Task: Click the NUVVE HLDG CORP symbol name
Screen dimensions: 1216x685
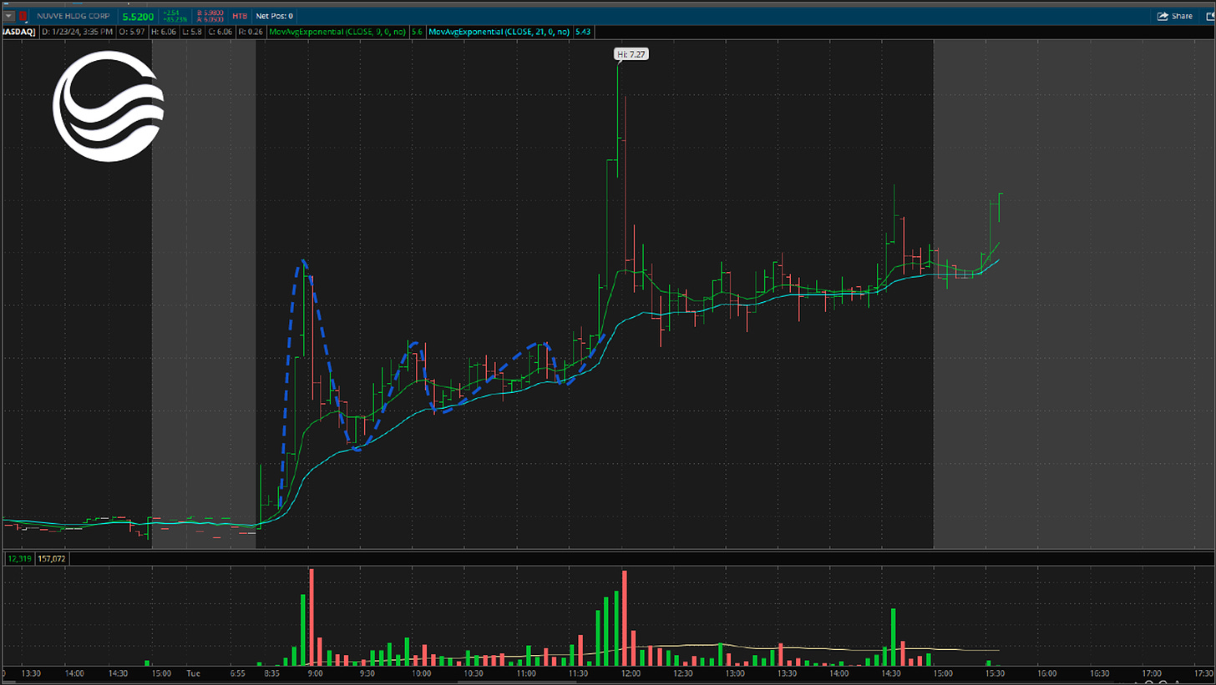Action: 75,16
